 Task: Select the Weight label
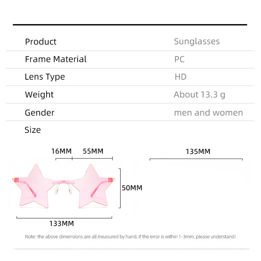[x=39, y=95]
